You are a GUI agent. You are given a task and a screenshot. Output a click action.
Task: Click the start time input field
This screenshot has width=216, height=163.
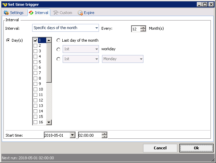pyautogui.click(x=90, y=135)
